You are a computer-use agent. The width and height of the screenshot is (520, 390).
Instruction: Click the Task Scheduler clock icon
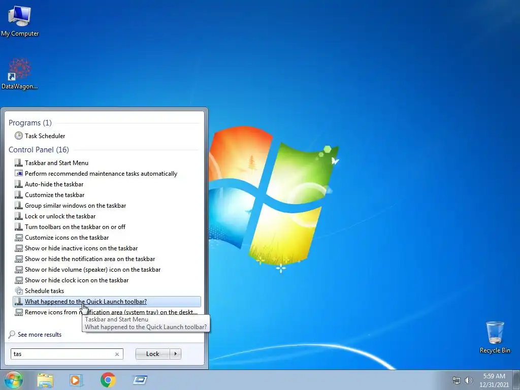(19, 136)
